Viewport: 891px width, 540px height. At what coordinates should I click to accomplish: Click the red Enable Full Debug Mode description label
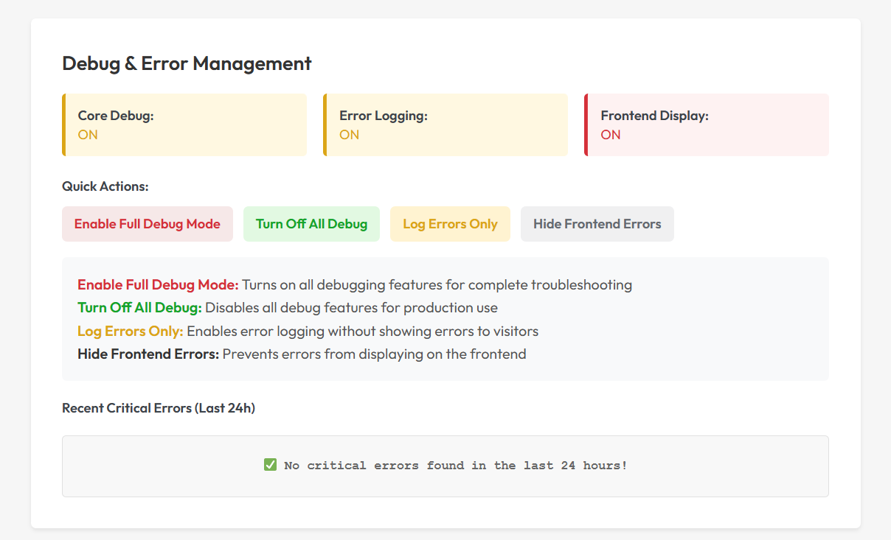(x=158, y=285)
